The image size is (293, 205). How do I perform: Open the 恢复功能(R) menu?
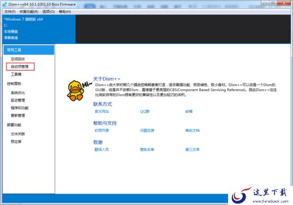(29, 12)
